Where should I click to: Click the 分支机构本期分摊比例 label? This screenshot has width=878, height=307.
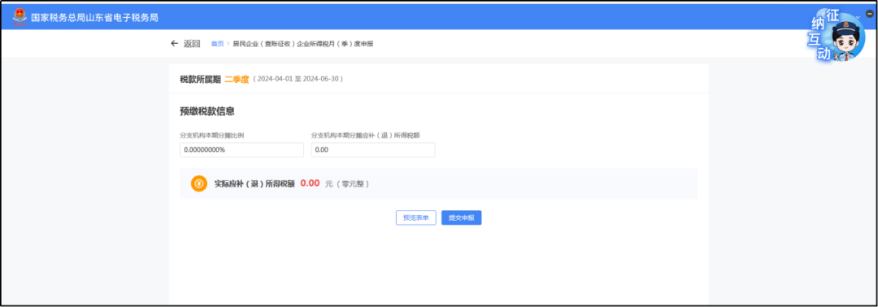(211, 136)
